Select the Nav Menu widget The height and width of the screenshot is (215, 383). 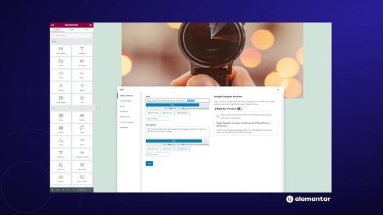pos(61,154)
